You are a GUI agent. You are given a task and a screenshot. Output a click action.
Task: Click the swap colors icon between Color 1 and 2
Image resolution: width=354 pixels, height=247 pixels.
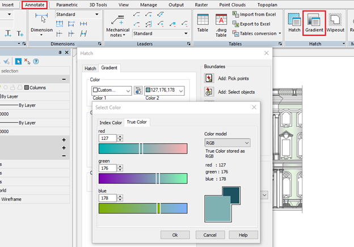coord(138,90)
